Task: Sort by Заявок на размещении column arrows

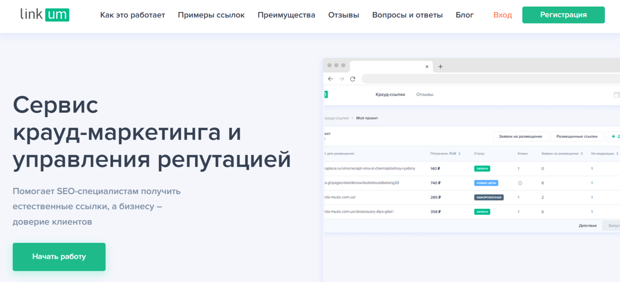Action: (582, 154)
